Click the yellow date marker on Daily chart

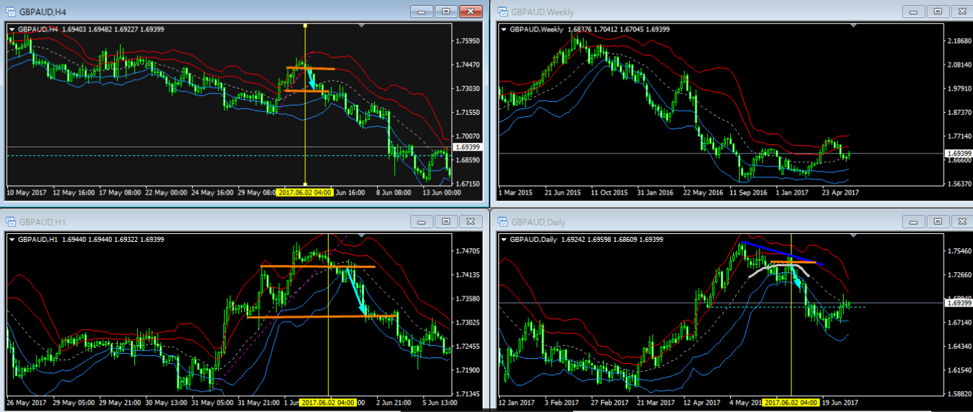point(791,403)
